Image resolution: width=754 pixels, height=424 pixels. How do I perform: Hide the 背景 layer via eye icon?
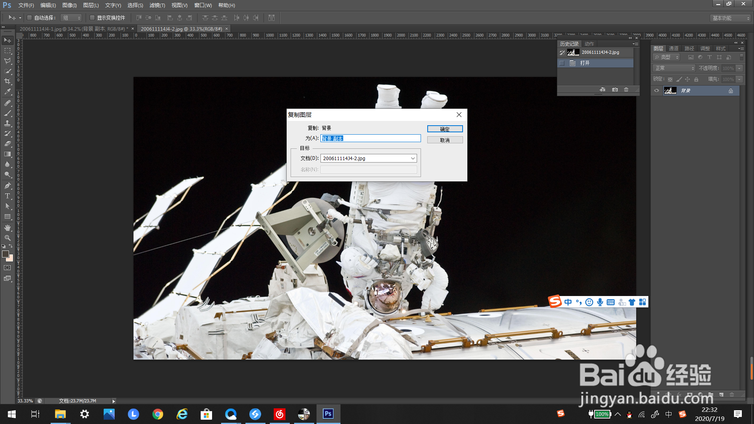[657, 91]
